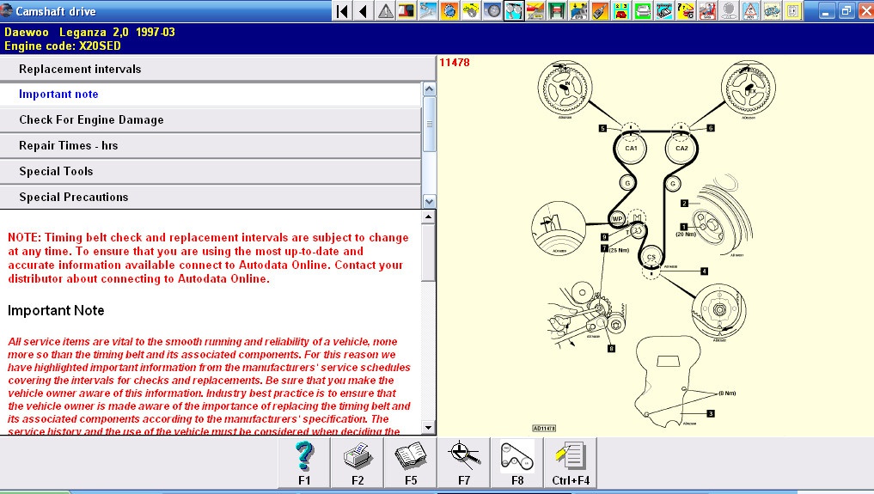Click the go-to-first-page arrow in the title toolbar
874x494 pixels.
[x=342, y=11]
